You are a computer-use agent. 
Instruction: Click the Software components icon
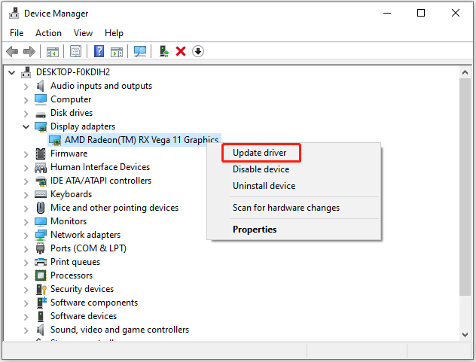tap(41, 303)
